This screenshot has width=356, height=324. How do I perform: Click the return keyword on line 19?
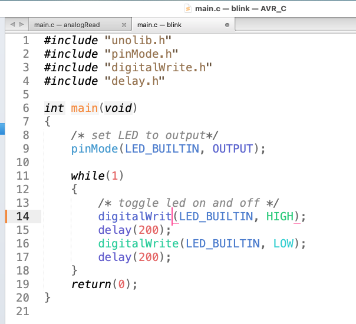point(91,284)
